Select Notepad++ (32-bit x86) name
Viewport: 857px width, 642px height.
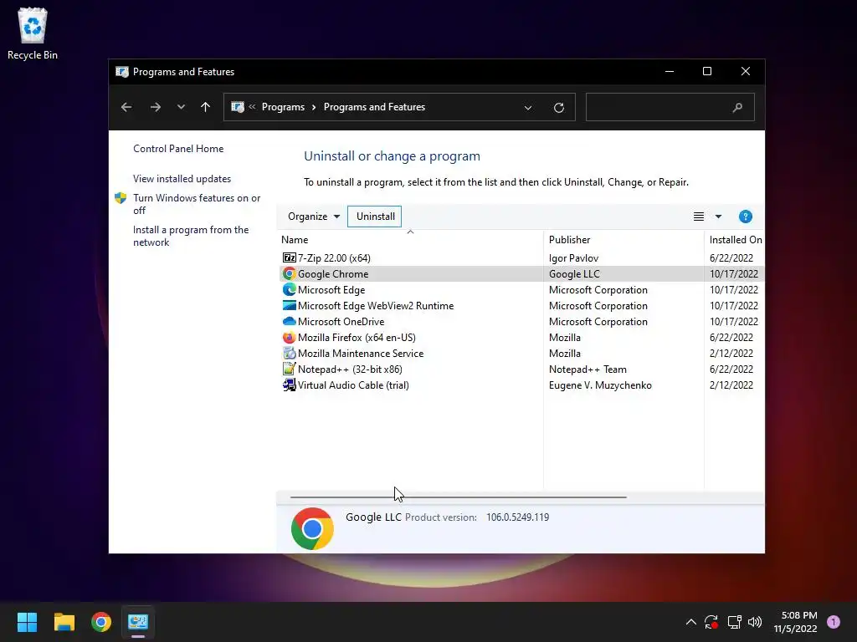(350, 369)
